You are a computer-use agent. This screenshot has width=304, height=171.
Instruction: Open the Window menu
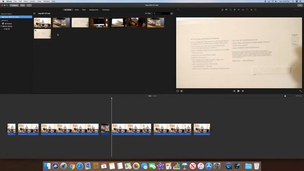coord(47,1)
